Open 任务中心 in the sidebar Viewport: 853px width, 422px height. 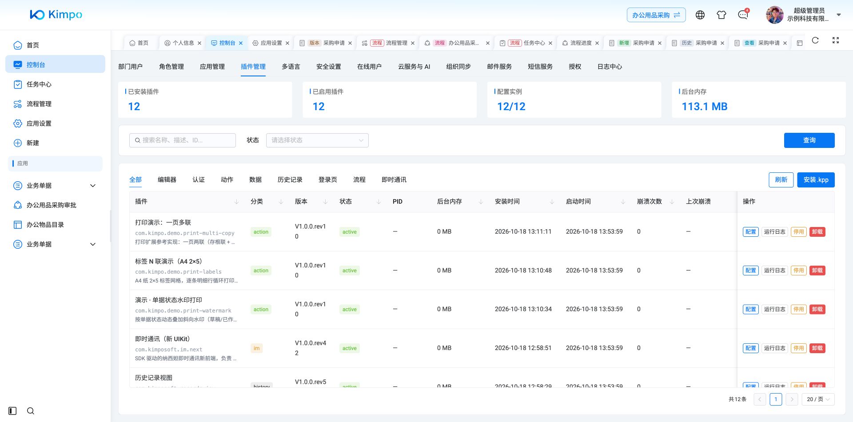coord(55,84)
